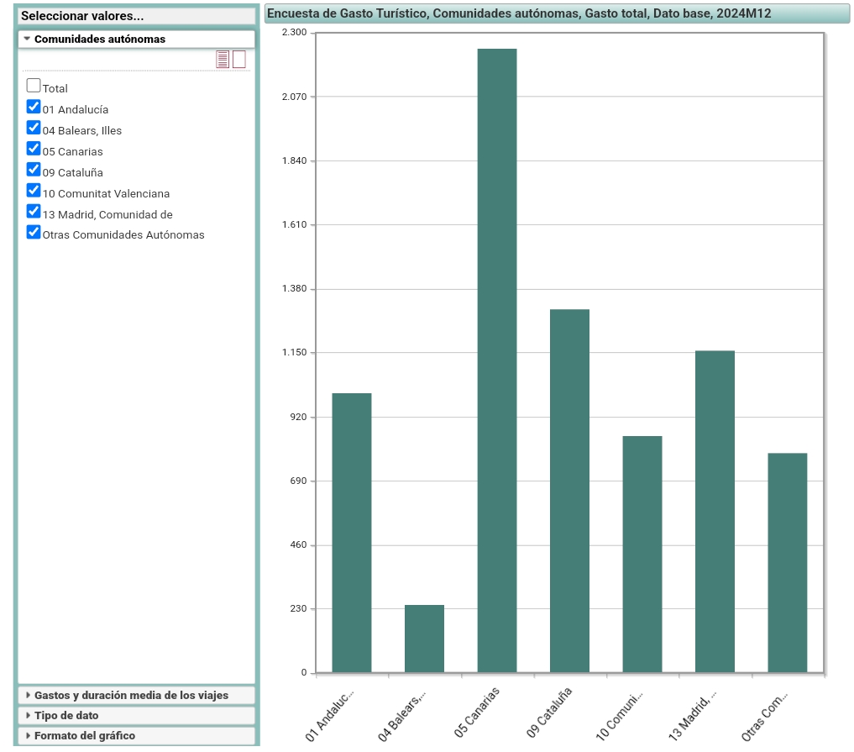Uncheck the 01 Andalucía checkbox
The width and height of the screenshot is (854, 752).
point(34,107)
